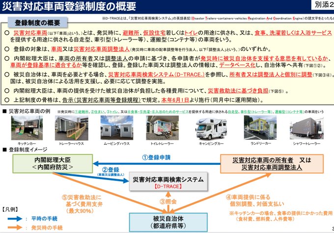
Task: Click the シャワートレーラー caption
Action: point(306,144)
